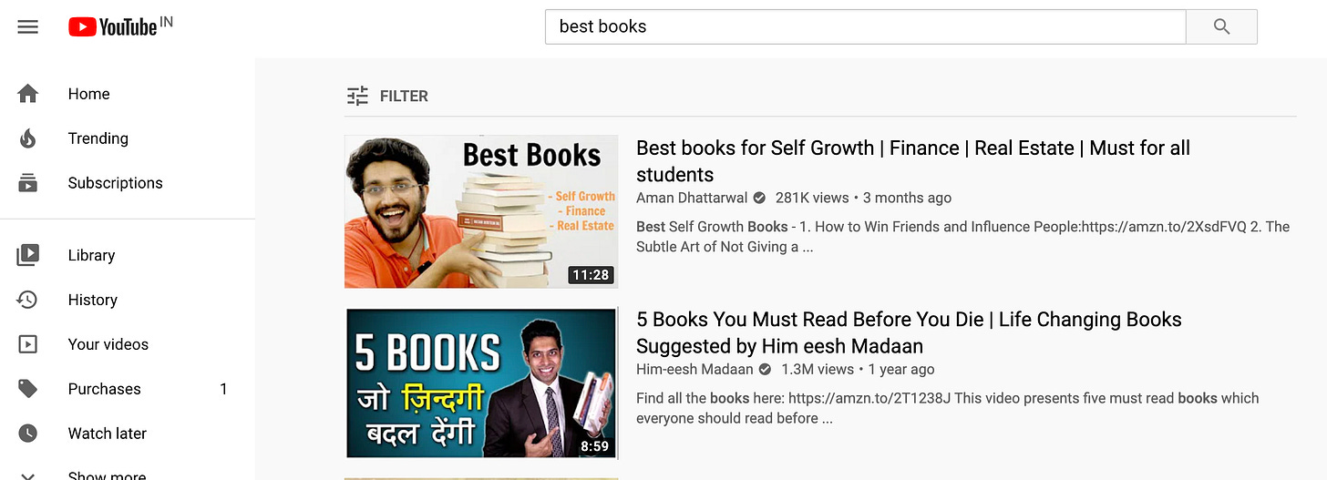This screenshot has height=480, width=1327.
Task: Open the hamburger guide menu
Action: (x=28, y=27)
